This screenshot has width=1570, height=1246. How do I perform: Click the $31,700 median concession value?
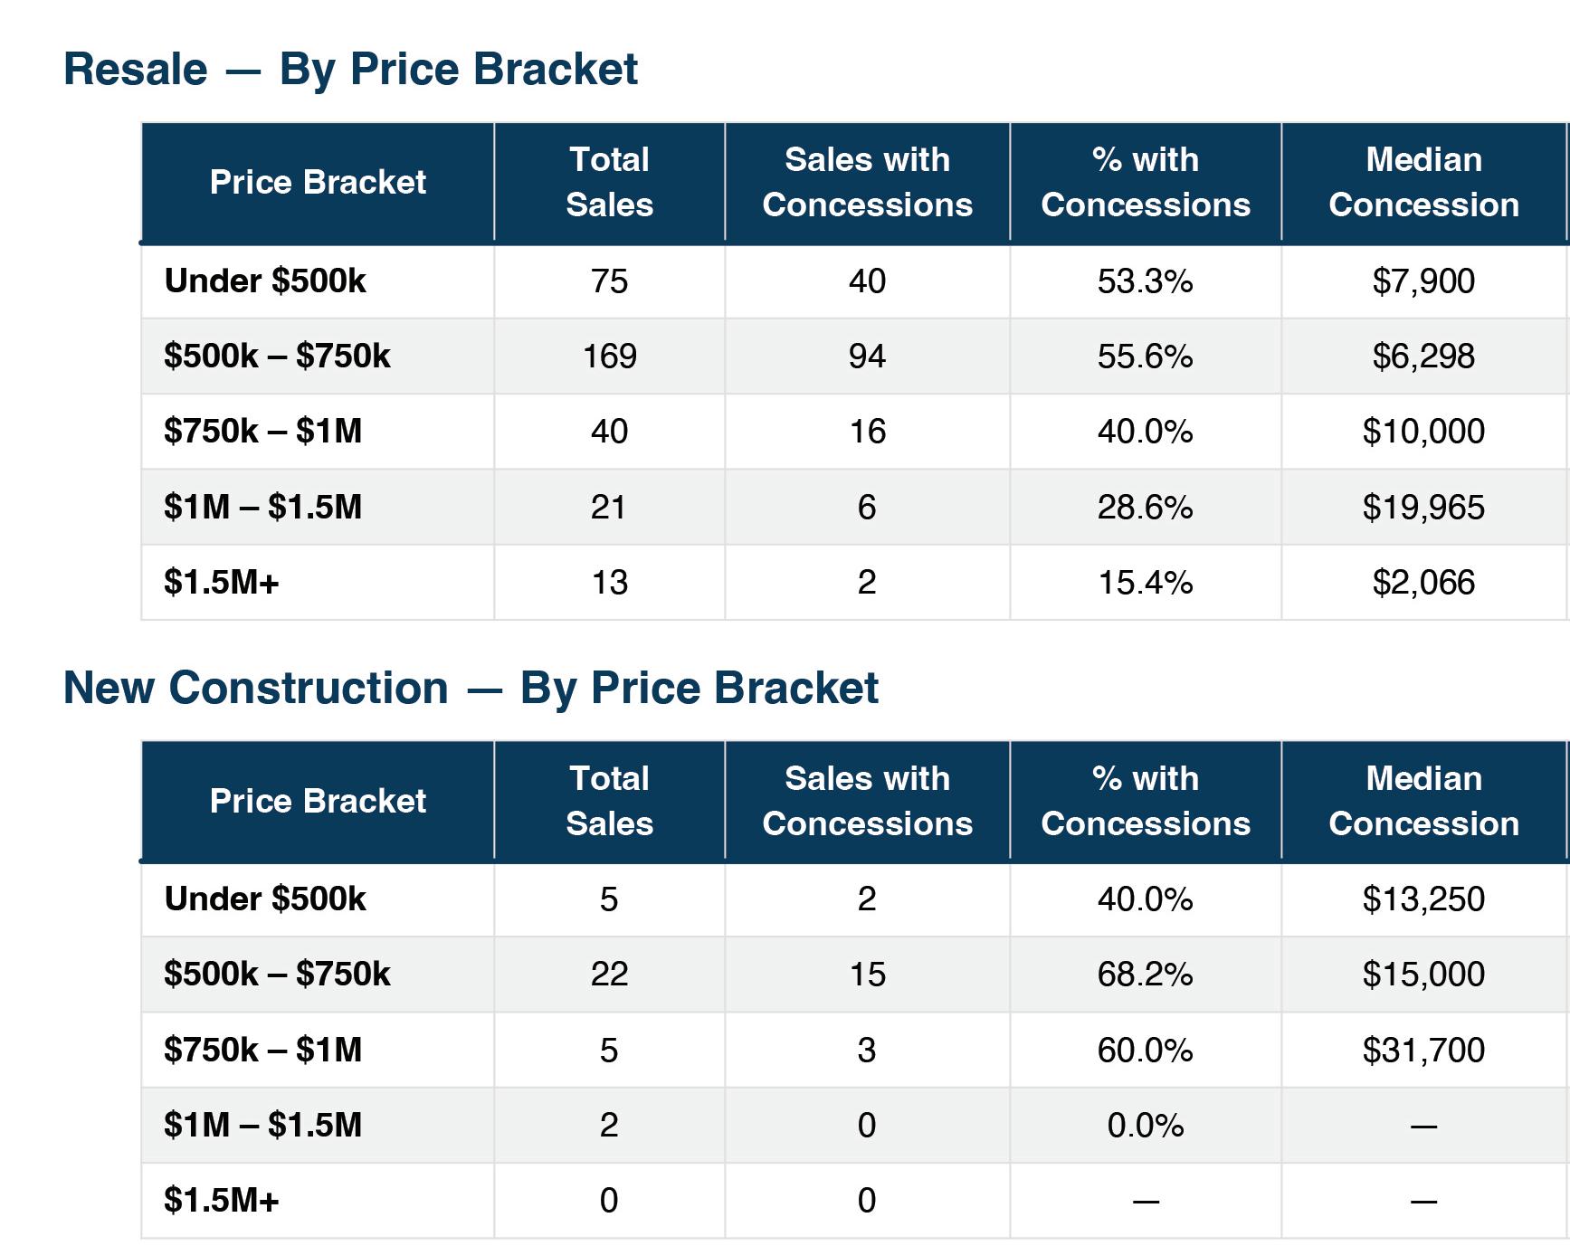tap(1423, 1051)
